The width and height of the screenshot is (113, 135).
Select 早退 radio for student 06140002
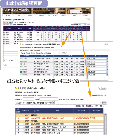[65, 61]
